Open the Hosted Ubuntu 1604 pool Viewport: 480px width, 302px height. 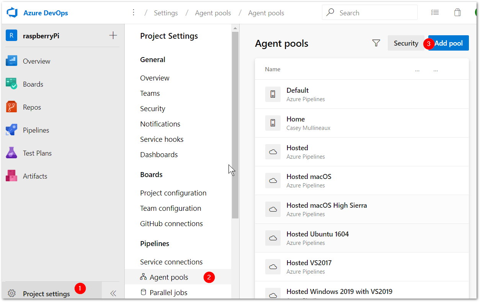pos(317,234)
